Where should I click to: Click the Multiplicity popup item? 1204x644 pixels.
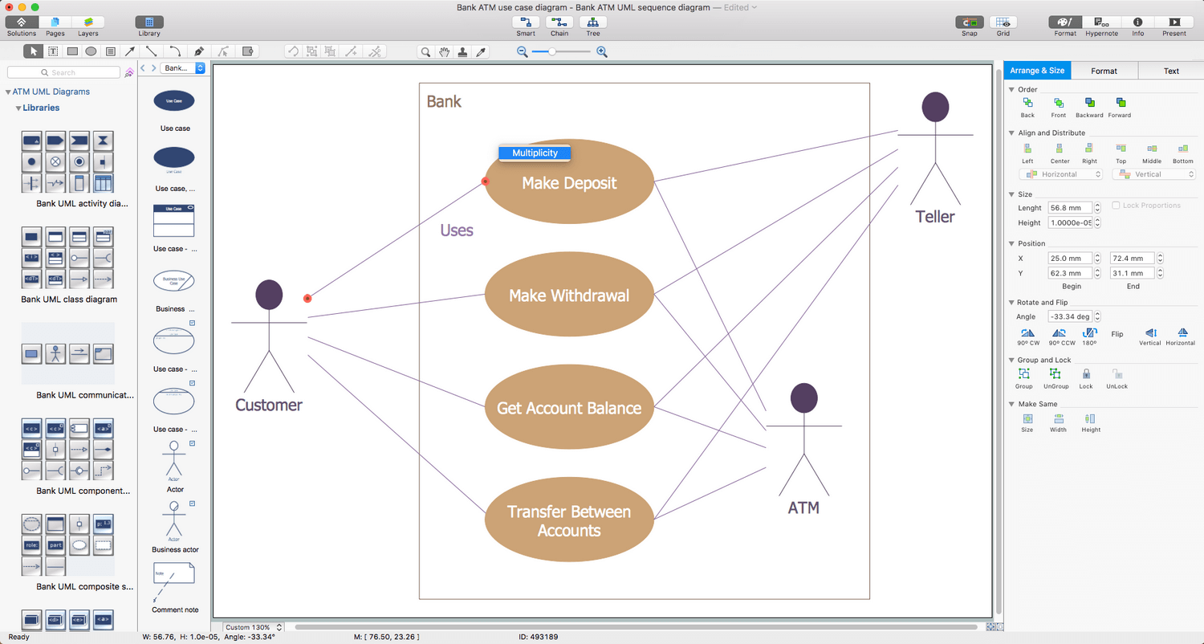(535, 153)
